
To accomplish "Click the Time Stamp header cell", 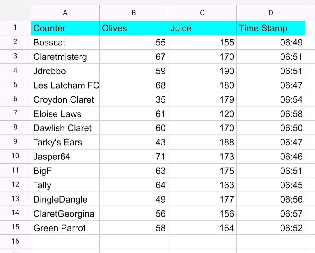I will pyautogui.click(x=271, y=28).
